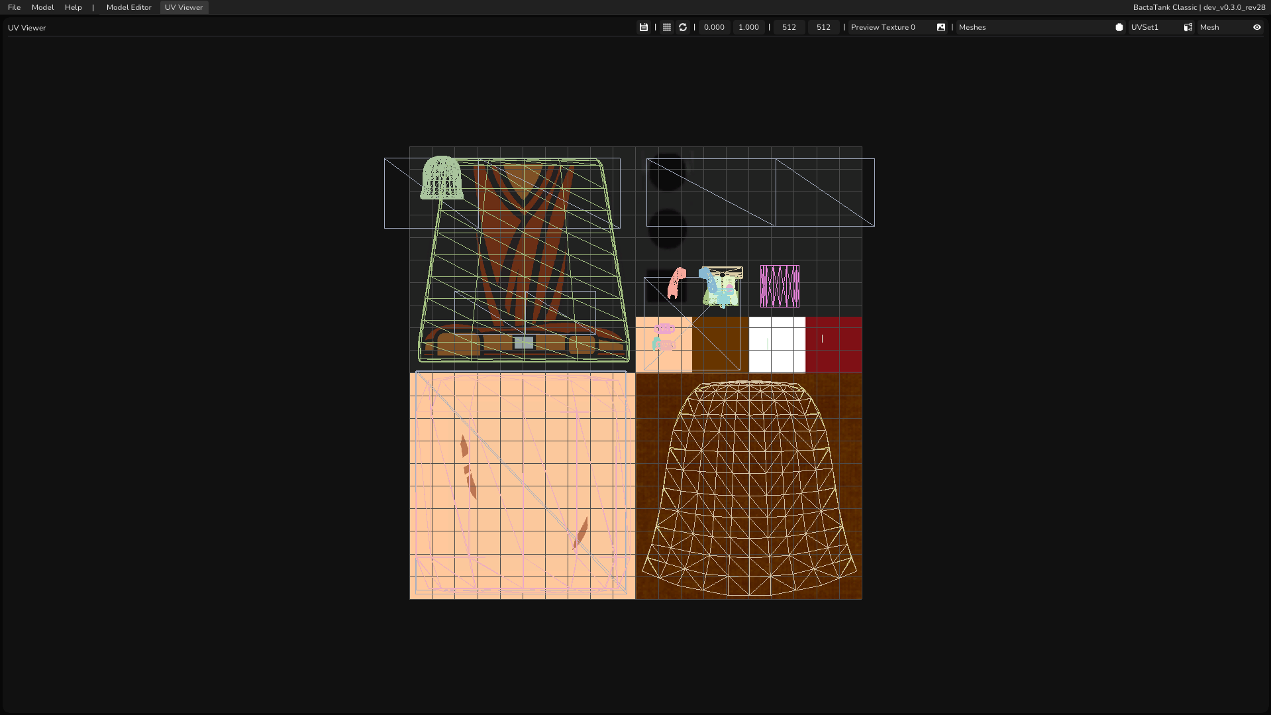Click the small green dome UV island
Image resolution: width=1271 pixels, height=715 pixels.
pos(442,178)
